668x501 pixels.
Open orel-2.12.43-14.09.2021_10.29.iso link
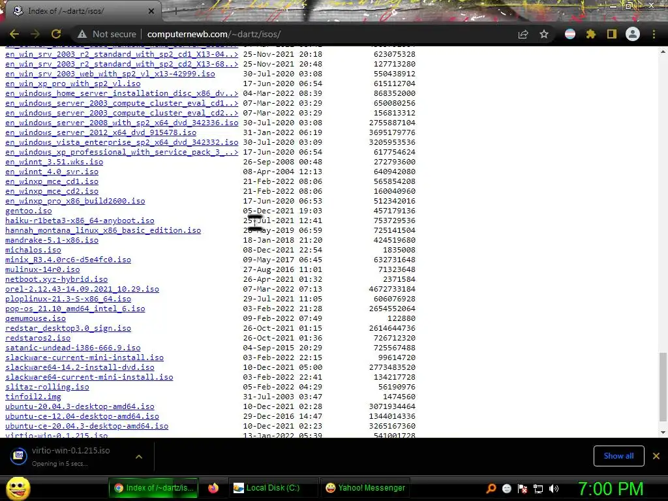[x=82, y=289]
